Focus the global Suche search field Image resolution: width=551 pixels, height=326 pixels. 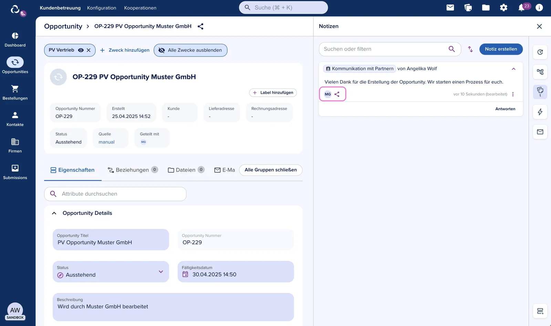tap(283, 8)
